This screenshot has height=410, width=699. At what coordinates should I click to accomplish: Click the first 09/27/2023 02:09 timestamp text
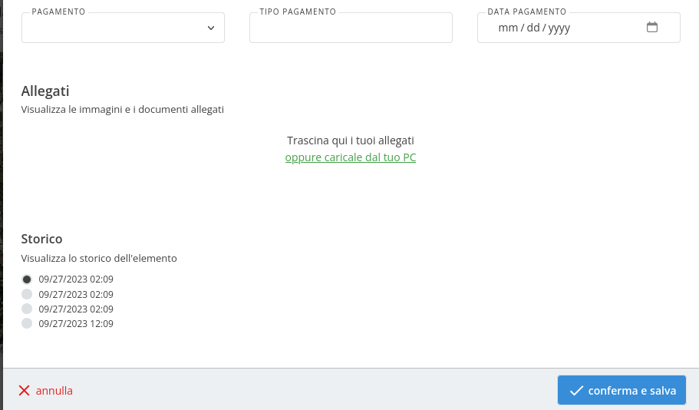76,279
